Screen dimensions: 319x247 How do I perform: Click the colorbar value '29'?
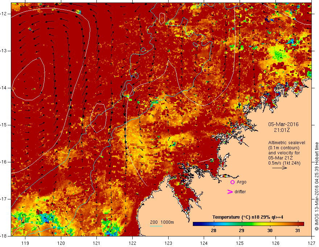pos(241,231)
